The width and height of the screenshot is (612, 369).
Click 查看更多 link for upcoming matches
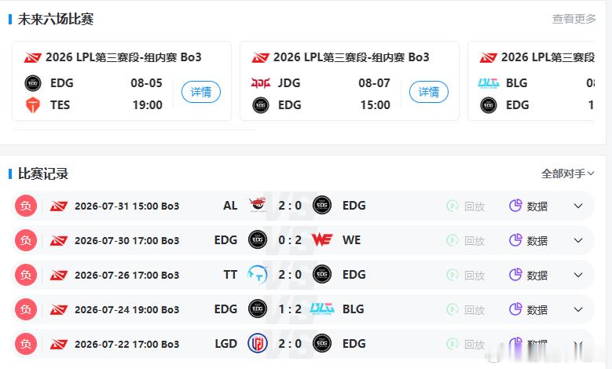point(574,19)
